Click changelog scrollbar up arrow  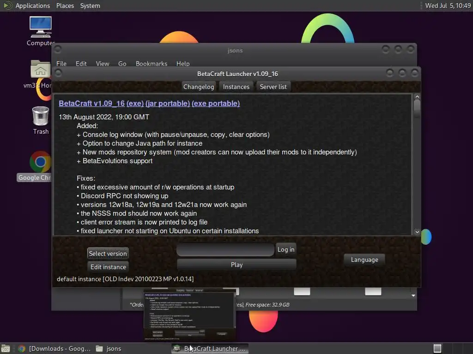pyautogui.click(x=417, y=97)
